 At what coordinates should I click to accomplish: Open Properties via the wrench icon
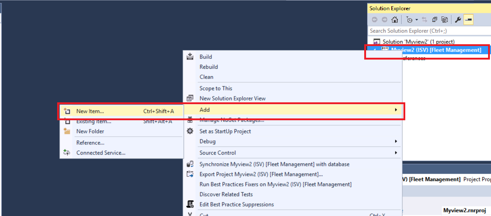coord(458,20)
